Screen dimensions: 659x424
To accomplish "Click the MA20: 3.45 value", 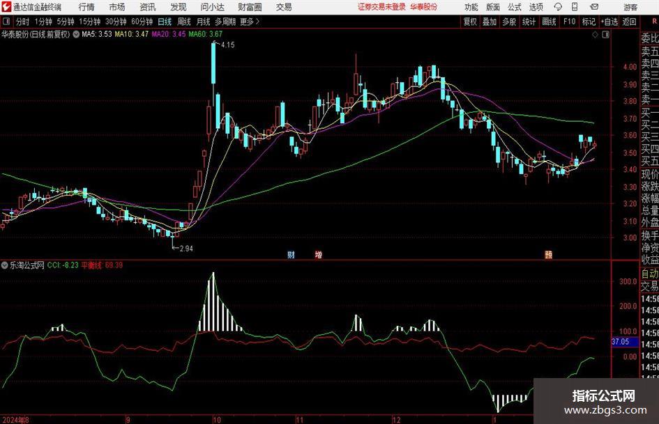I will pos(169,34).
